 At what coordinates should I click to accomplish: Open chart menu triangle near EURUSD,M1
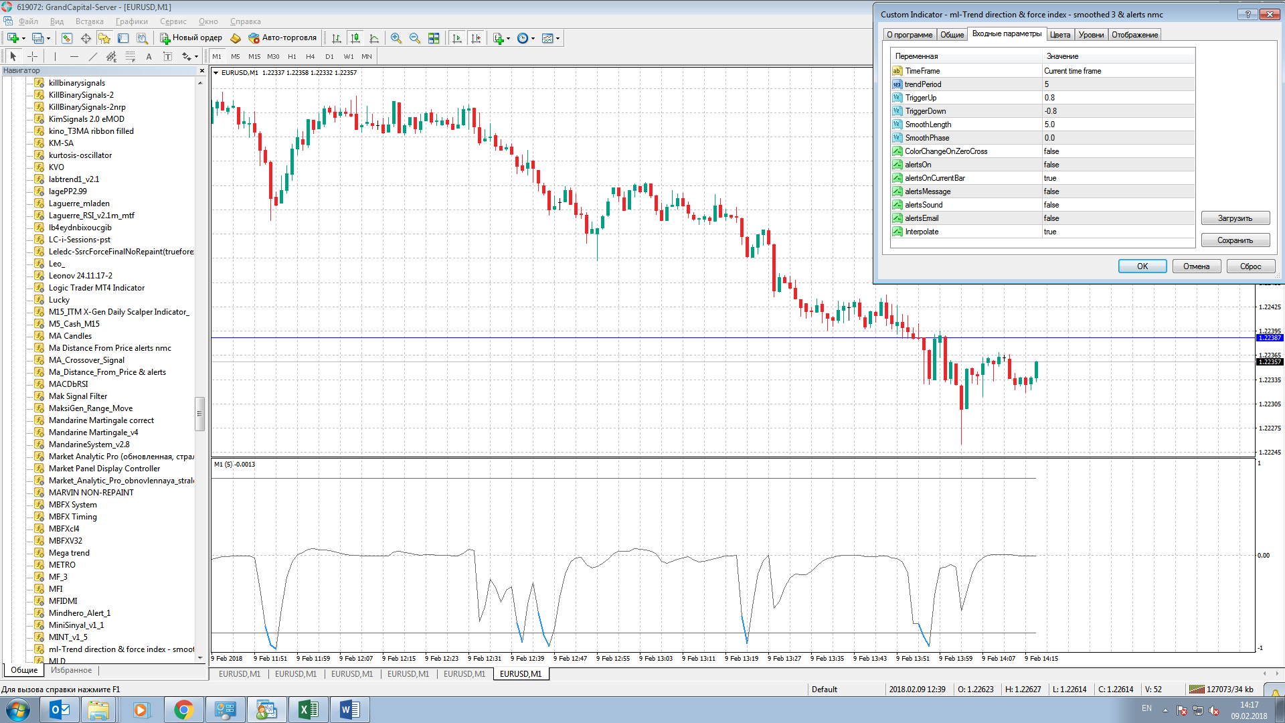tap(216, 72)
